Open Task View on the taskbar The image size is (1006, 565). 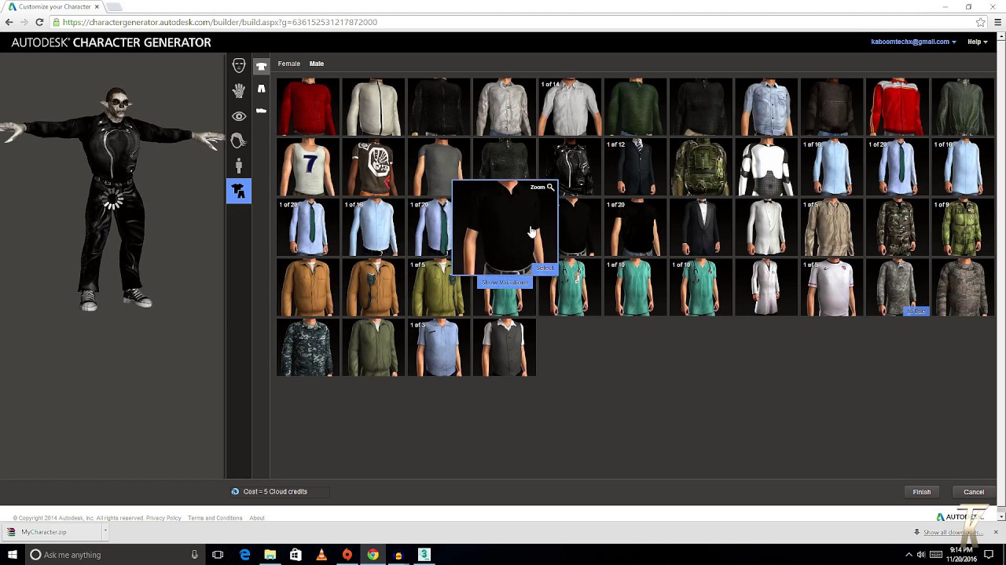point(218,555)
